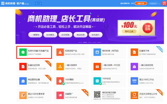Open the 一键分销微供 hierarchy icon

60,67
